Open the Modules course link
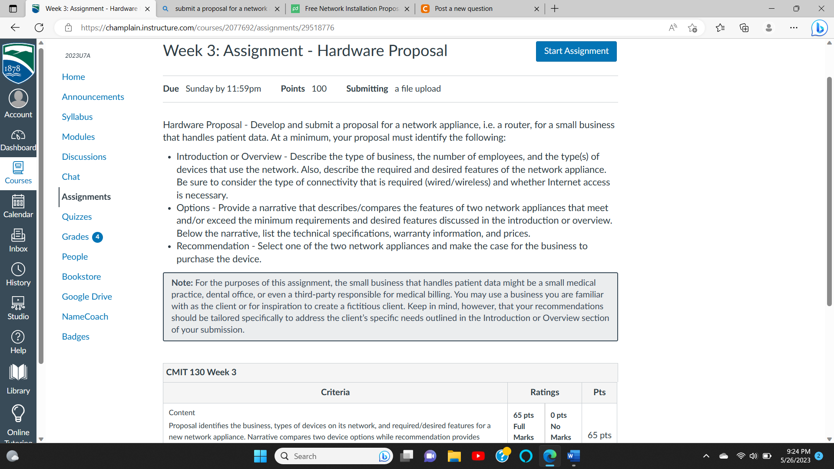Viewport: 834px width, 469px height. click(x=78, y=137)
